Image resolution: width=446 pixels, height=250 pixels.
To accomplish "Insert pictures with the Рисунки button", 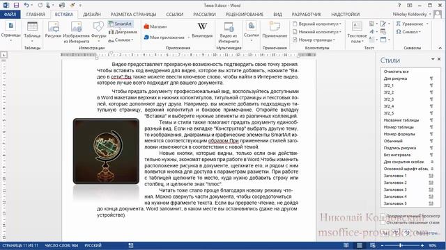I will tap(53, 30).
